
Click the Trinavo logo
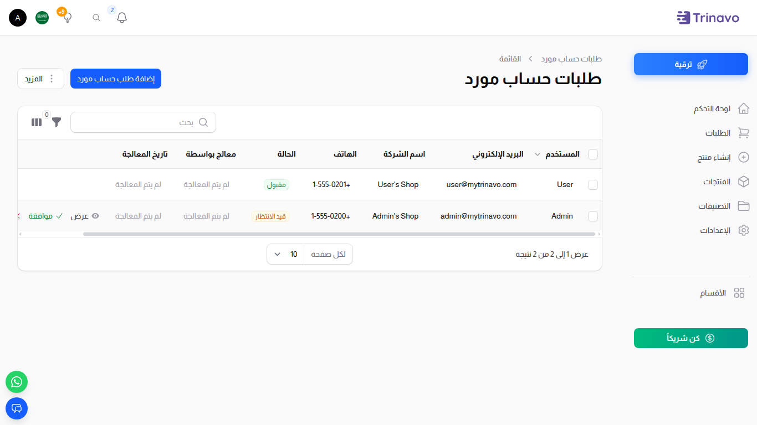pyautogui.click(x=708, y=18)
